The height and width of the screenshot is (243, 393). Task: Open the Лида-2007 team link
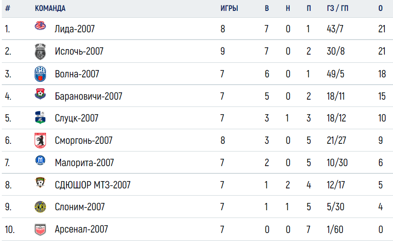tap(75, 29)
